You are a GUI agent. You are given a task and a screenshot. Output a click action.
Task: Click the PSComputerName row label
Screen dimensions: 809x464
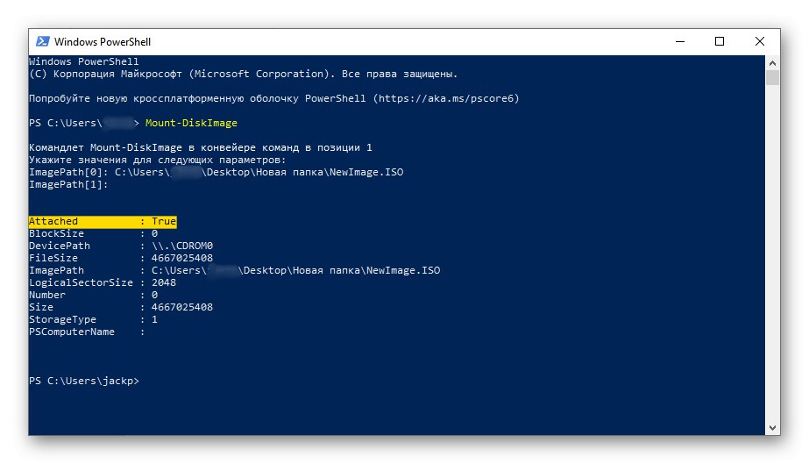72,332
